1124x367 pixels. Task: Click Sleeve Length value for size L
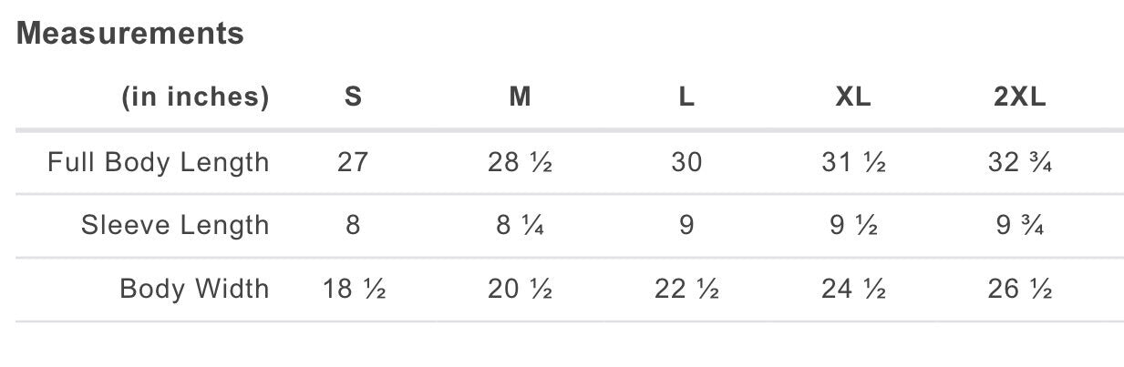point(686,225)
